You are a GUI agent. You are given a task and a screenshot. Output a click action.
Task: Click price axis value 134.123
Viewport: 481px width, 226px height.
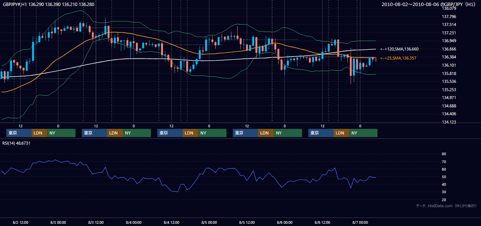click(x=449, y=122)
